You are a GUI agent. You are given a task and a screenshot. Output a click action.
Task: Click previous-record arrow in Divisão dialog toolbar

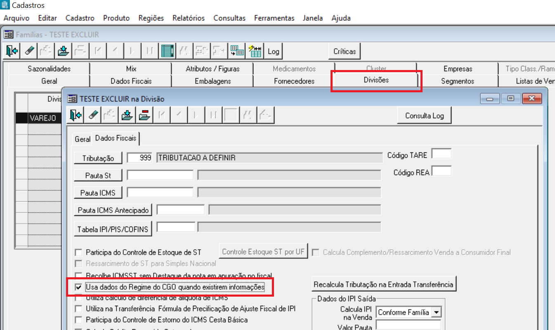[179, 115]
